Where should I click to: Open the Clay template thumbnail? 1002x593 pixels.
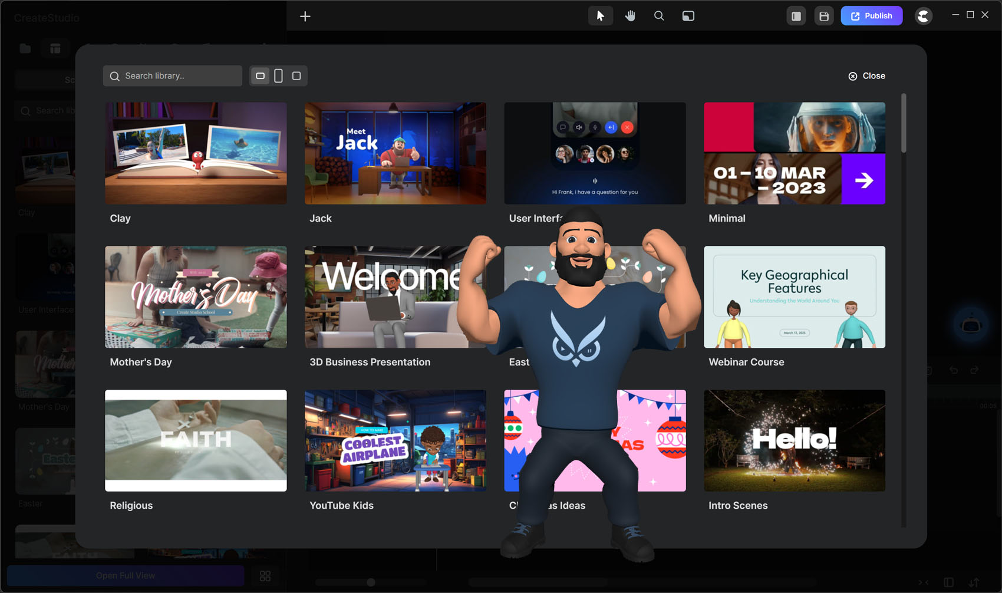tap(196, 153)
